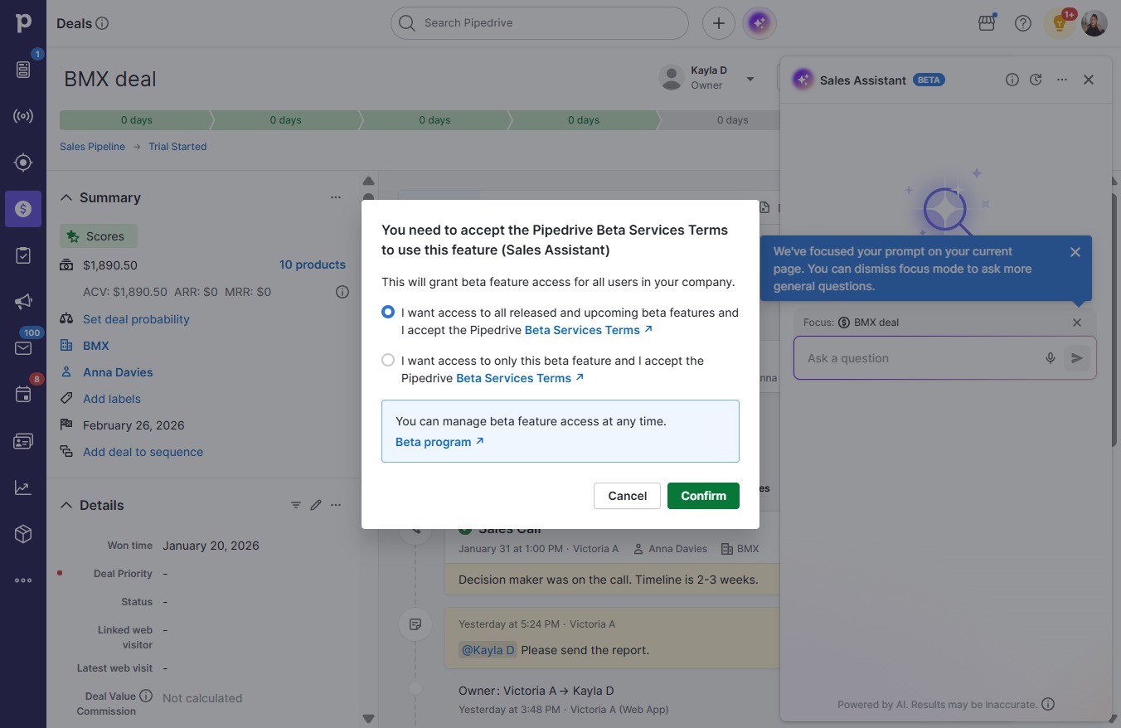Viewport: 1121px width, 728px height.
Task: Open Kayla D owner dropdown
Action: coord(750,79)
